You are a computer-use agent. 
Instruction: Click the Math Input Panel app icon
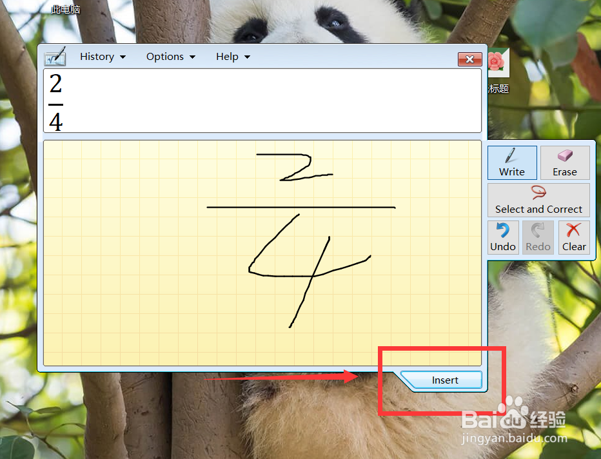pyautogui.click(x=55, y=57)
